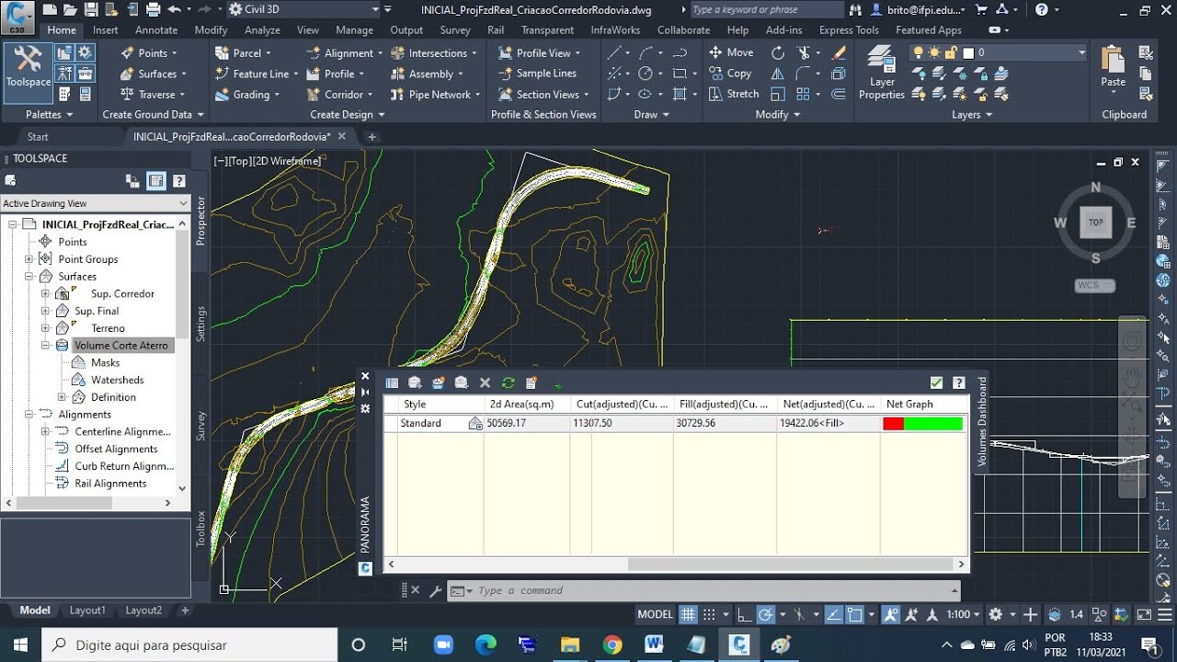Click the Mirror icon in Modify panel
The width and height of the screenshot is (1177, 662).
coord(778,74)
